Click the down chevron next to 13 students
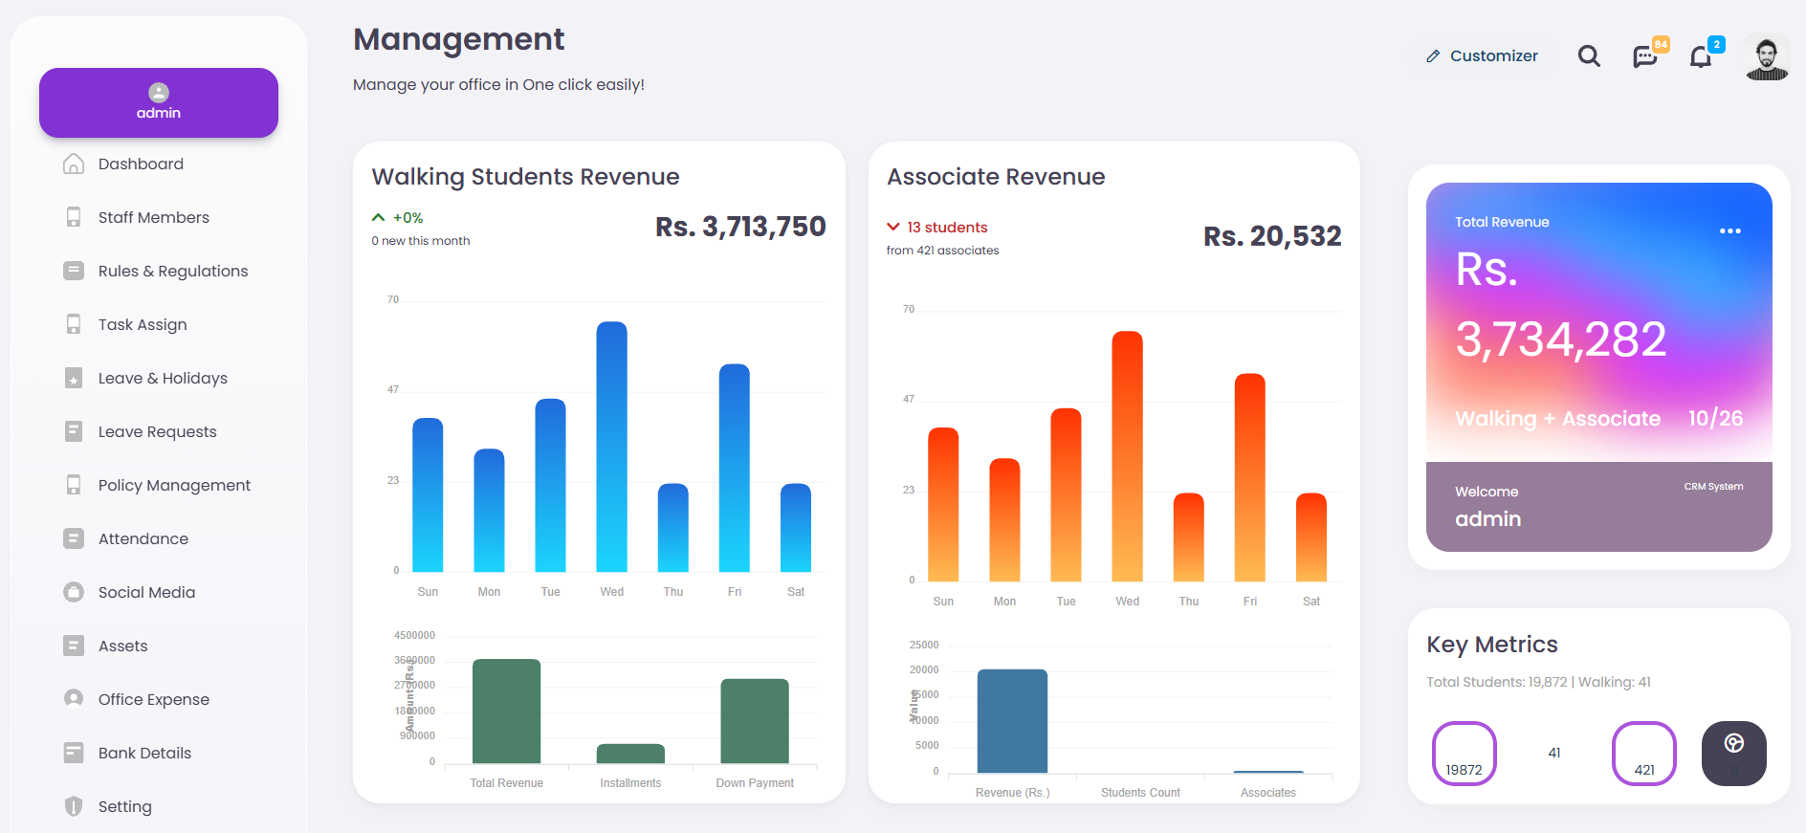Viewport: 1806px width, 833px height. pyautogui.click(x=893, y=227)
